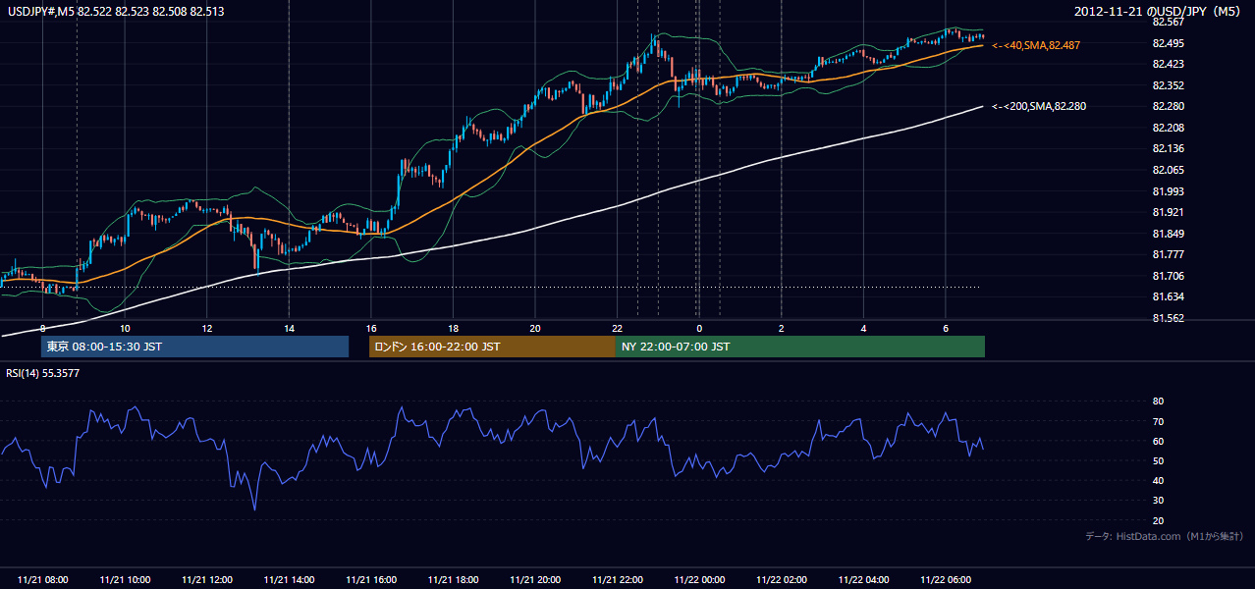Viewport: 1255px width, 589px height.
Task: Click RSI scale value 60
Action: tap(1158, 441)
